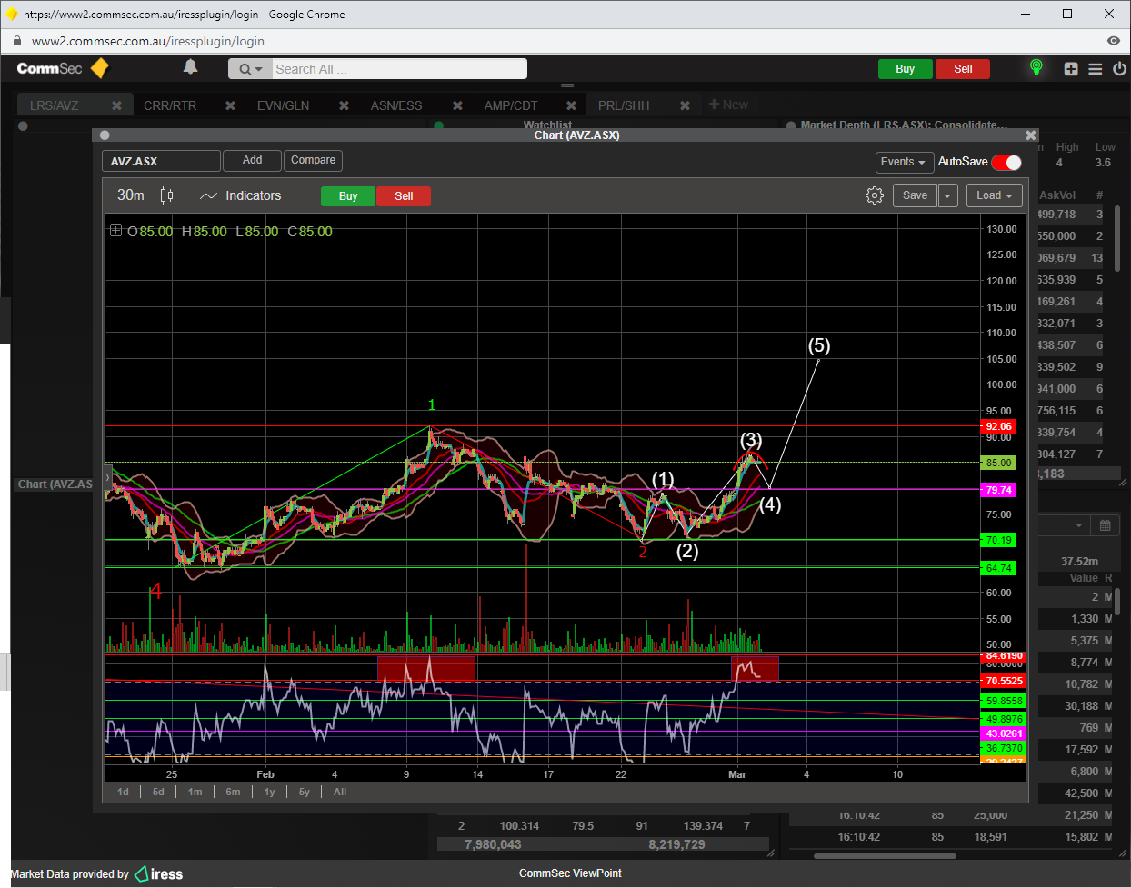Click the eye icon in address bar
Screen dimensions: 1131x888
[1114, 41]
